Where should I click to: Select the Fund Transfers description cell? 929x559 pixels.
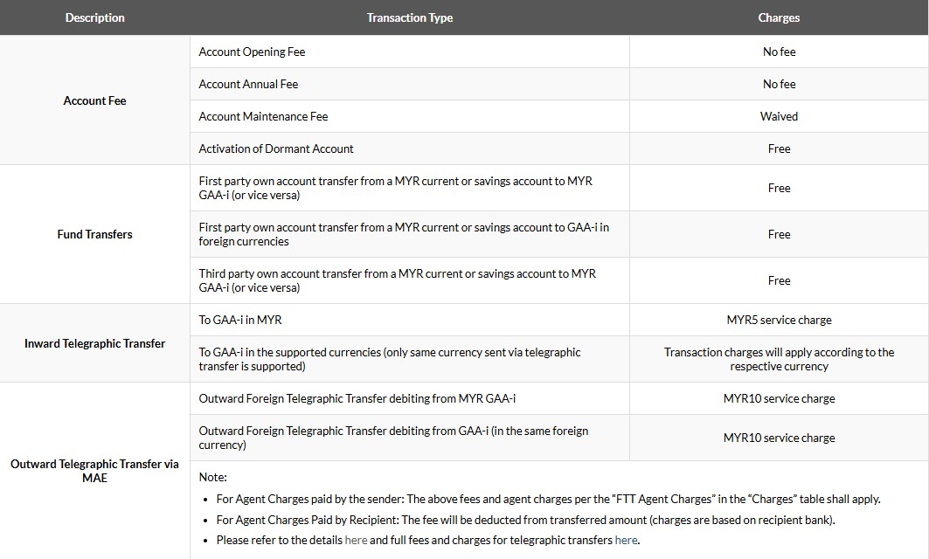click(94, 234)
